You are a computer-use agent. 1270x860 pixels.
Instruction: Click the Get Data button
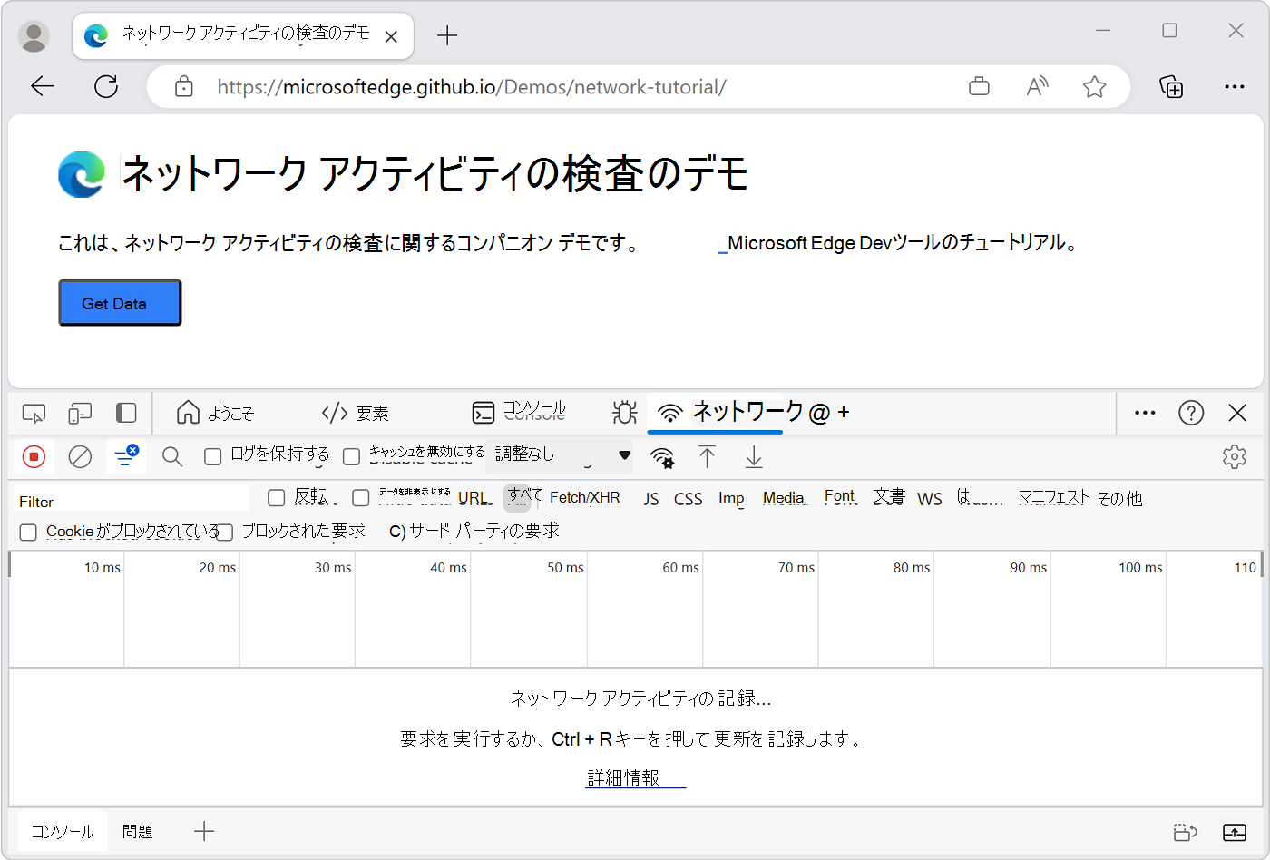119,302
